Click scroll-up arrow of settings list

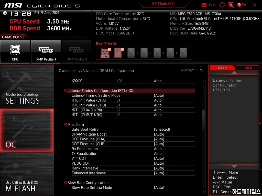(203, 81)
